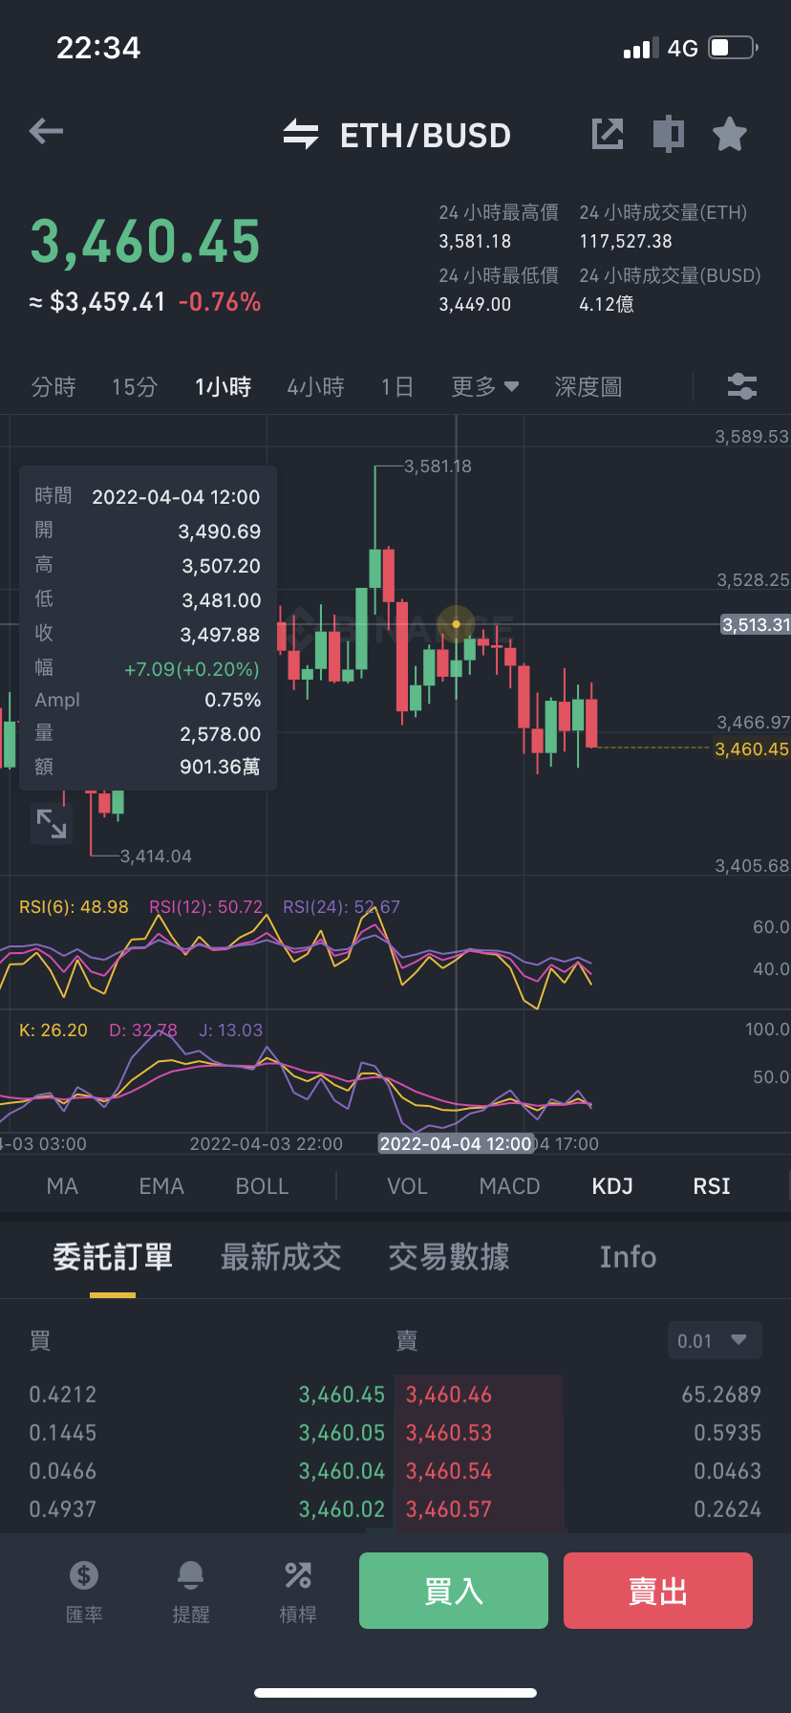Tap the 3,581.18 high price marker
This screenshot has height=1713, width=791.
point(438,466)
